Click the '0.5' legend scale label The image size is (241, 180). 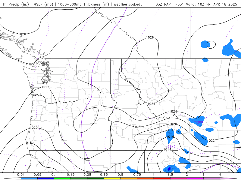click(x=120, y=175)
